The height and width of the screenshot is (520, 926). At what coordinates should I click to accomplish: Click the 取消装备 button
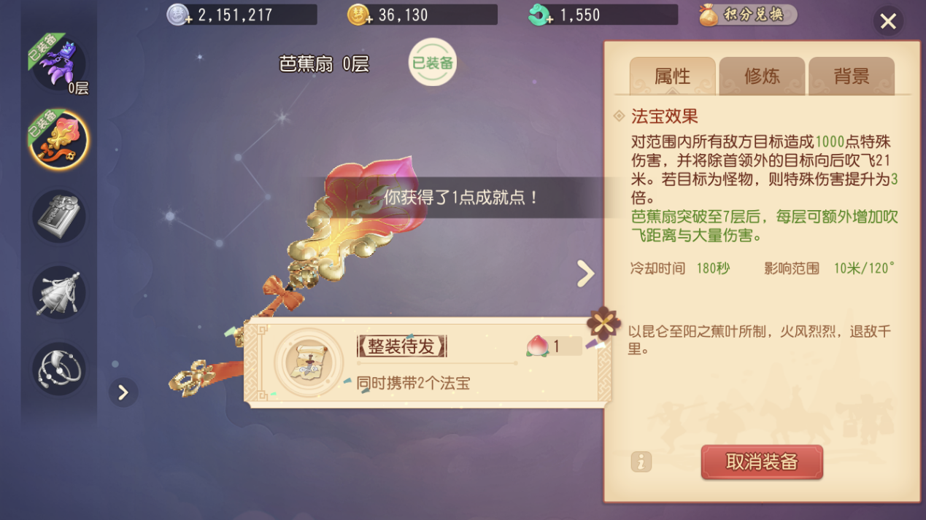coord(762,462)
